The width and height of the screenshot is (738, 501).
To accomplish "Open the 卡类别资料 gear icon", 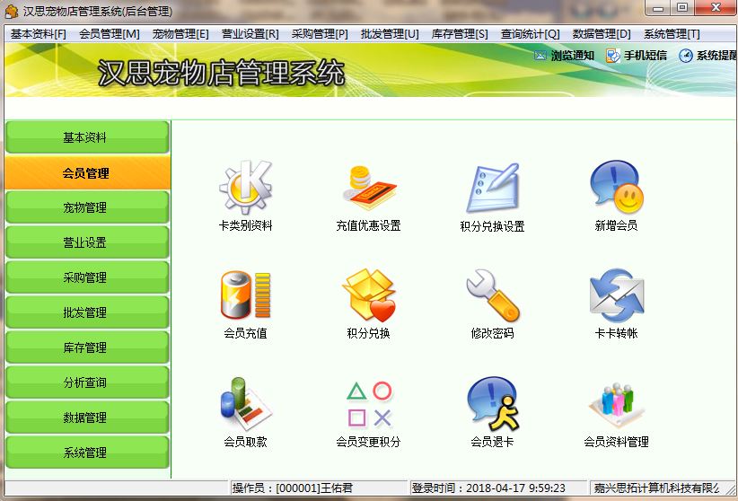I will click(245, 188).
